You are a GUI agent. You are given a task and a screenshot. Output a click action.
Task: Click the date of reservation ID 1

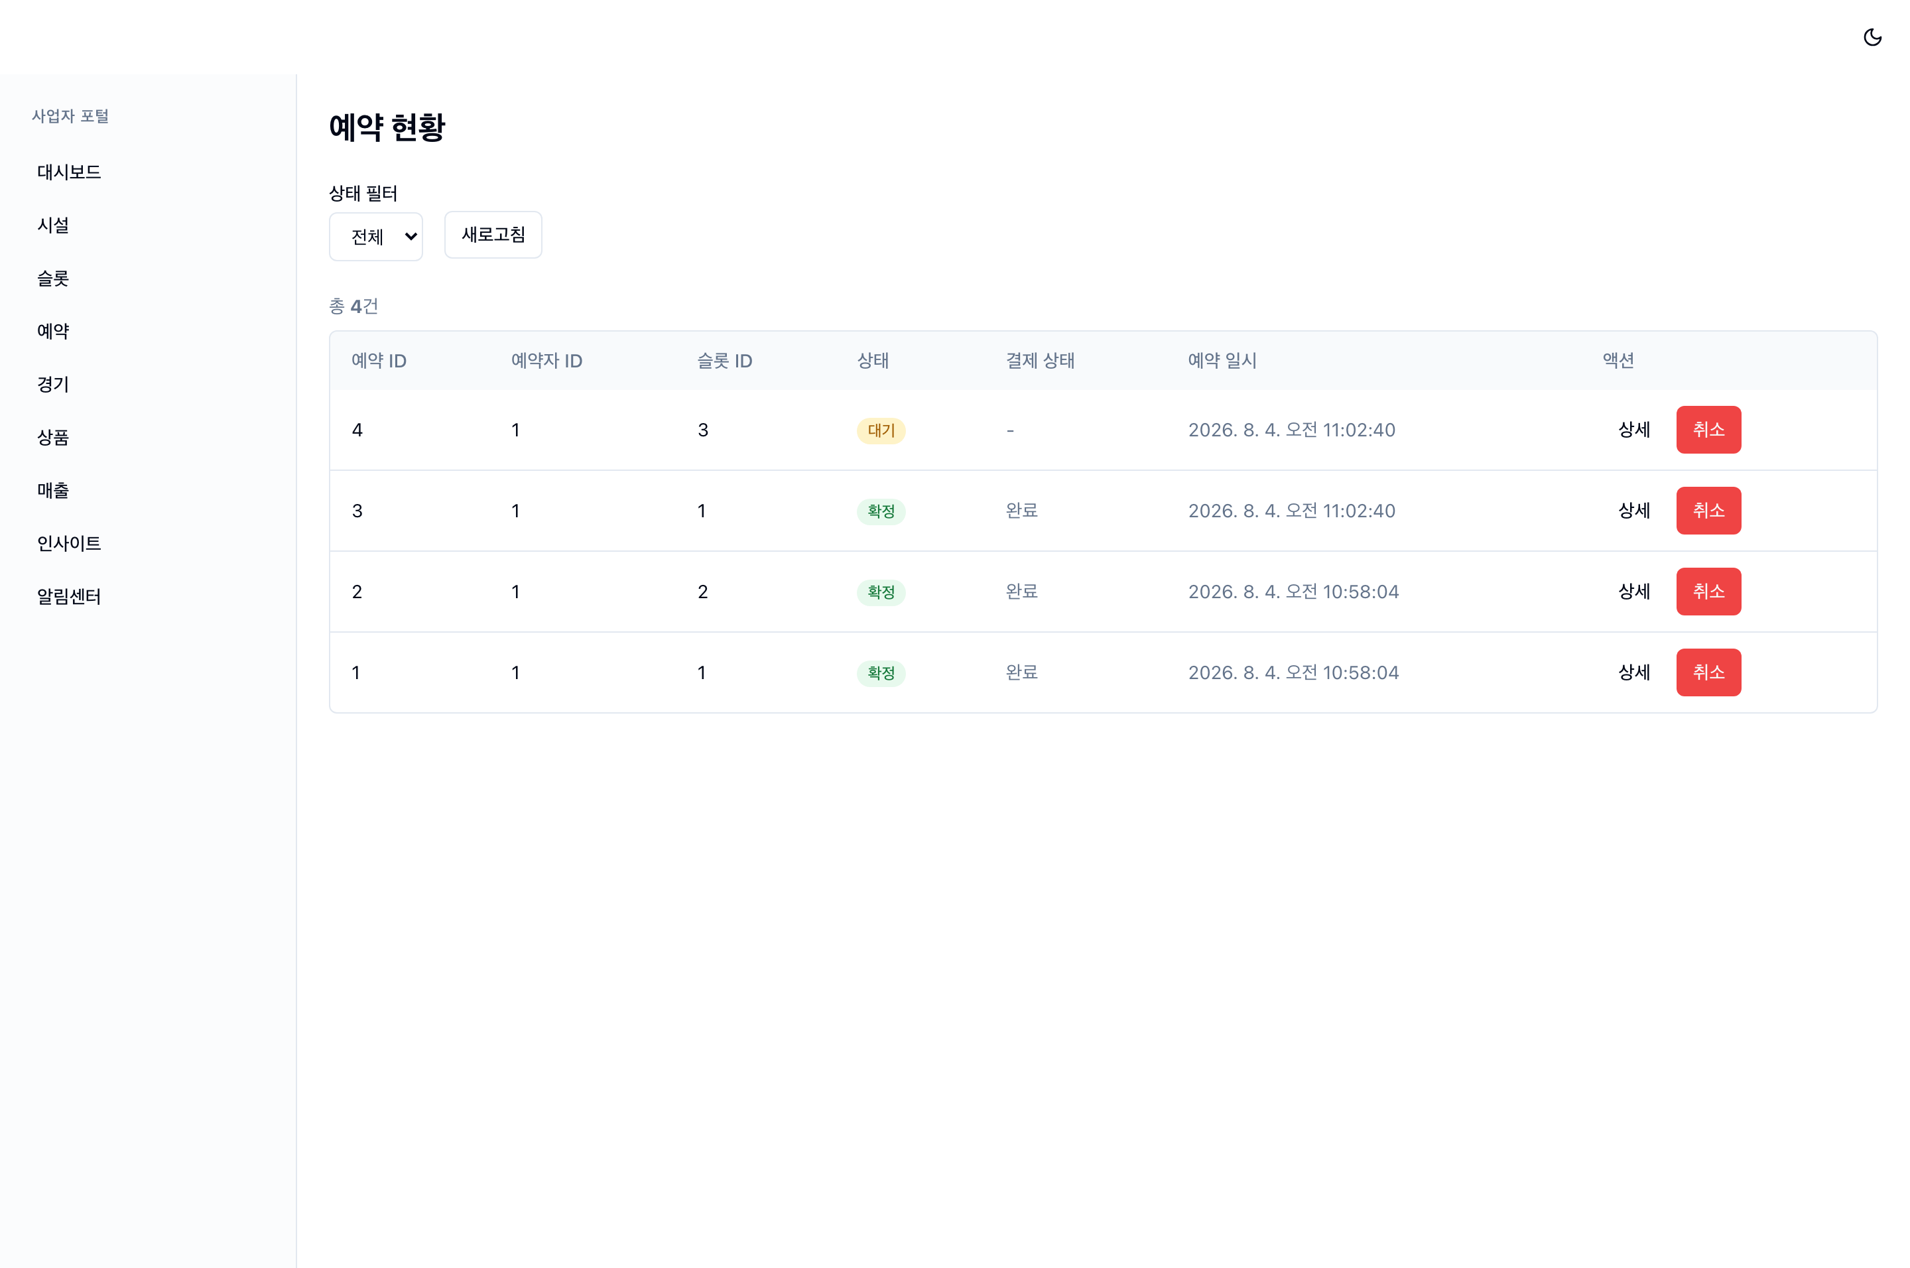1294,672
